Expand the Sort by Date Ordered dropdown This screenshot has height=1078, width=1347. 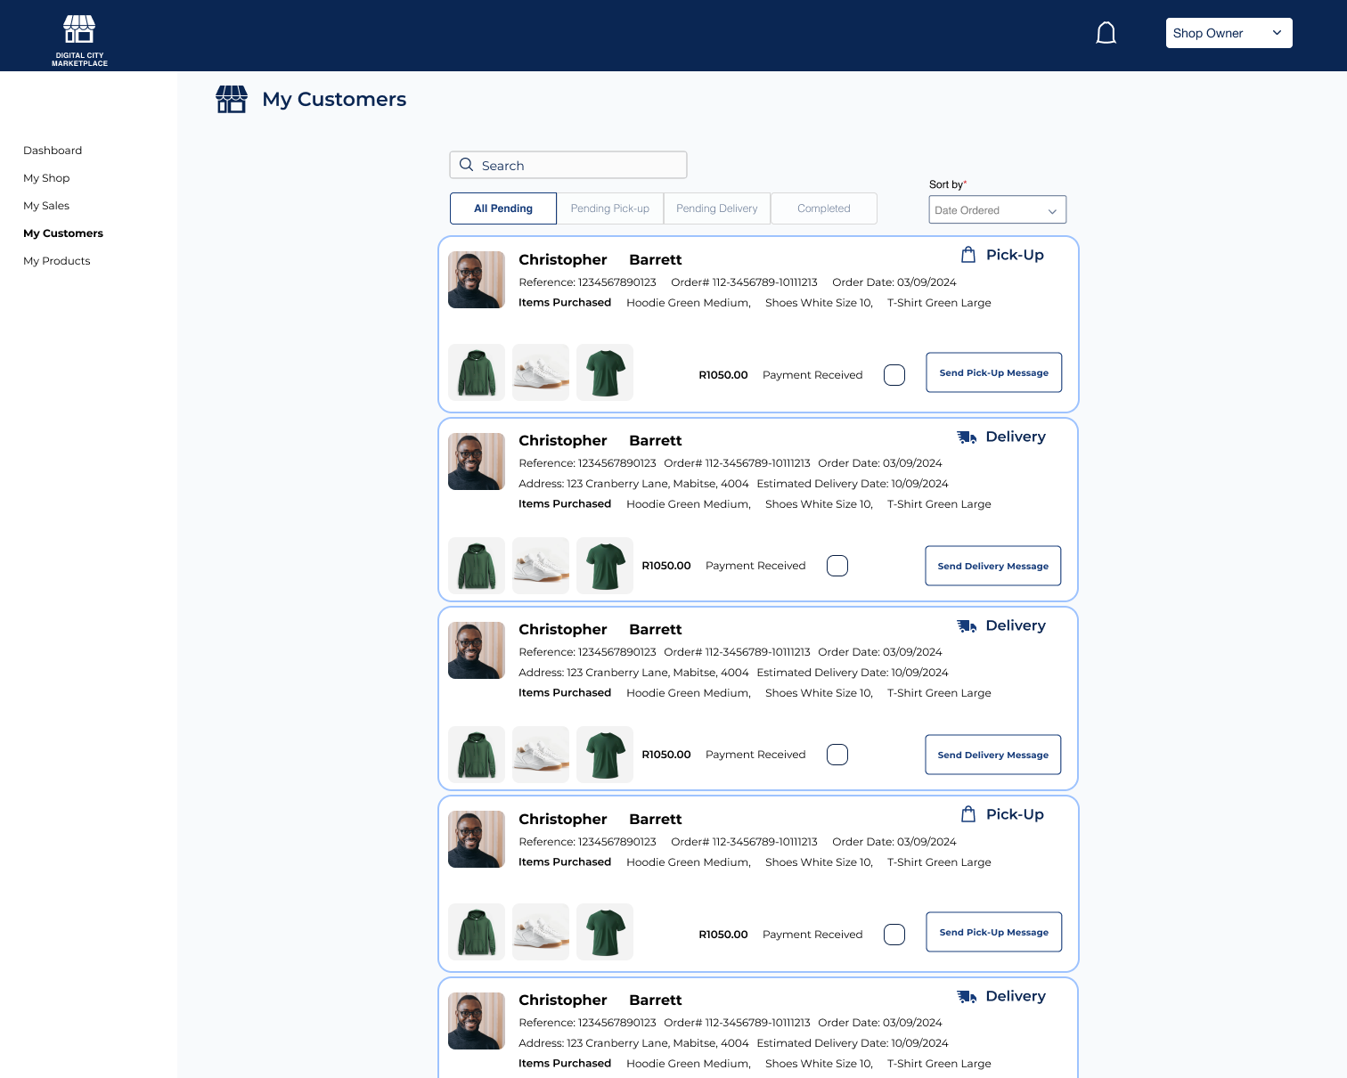(997, 210)
